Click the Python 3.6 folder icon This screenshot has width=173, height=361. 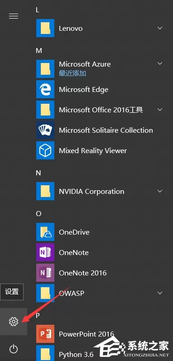(x=45, y=353)
